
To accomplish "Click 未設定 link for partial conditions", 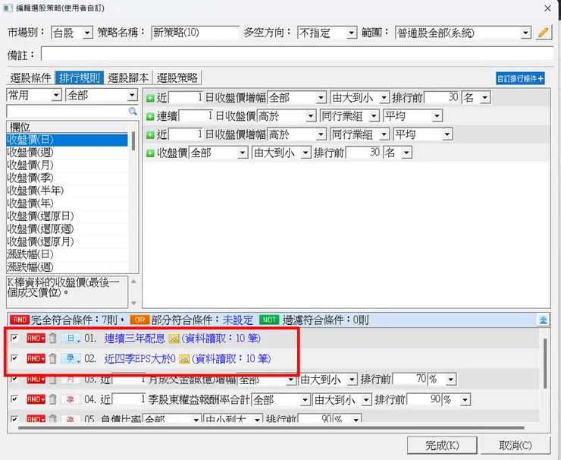I will tap(238, 320).
